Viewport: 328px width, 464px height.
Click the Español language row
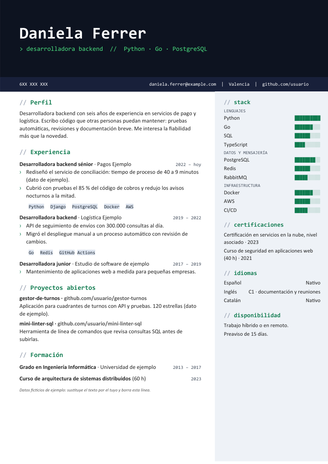pyautogui.click(x=272, y=283)
